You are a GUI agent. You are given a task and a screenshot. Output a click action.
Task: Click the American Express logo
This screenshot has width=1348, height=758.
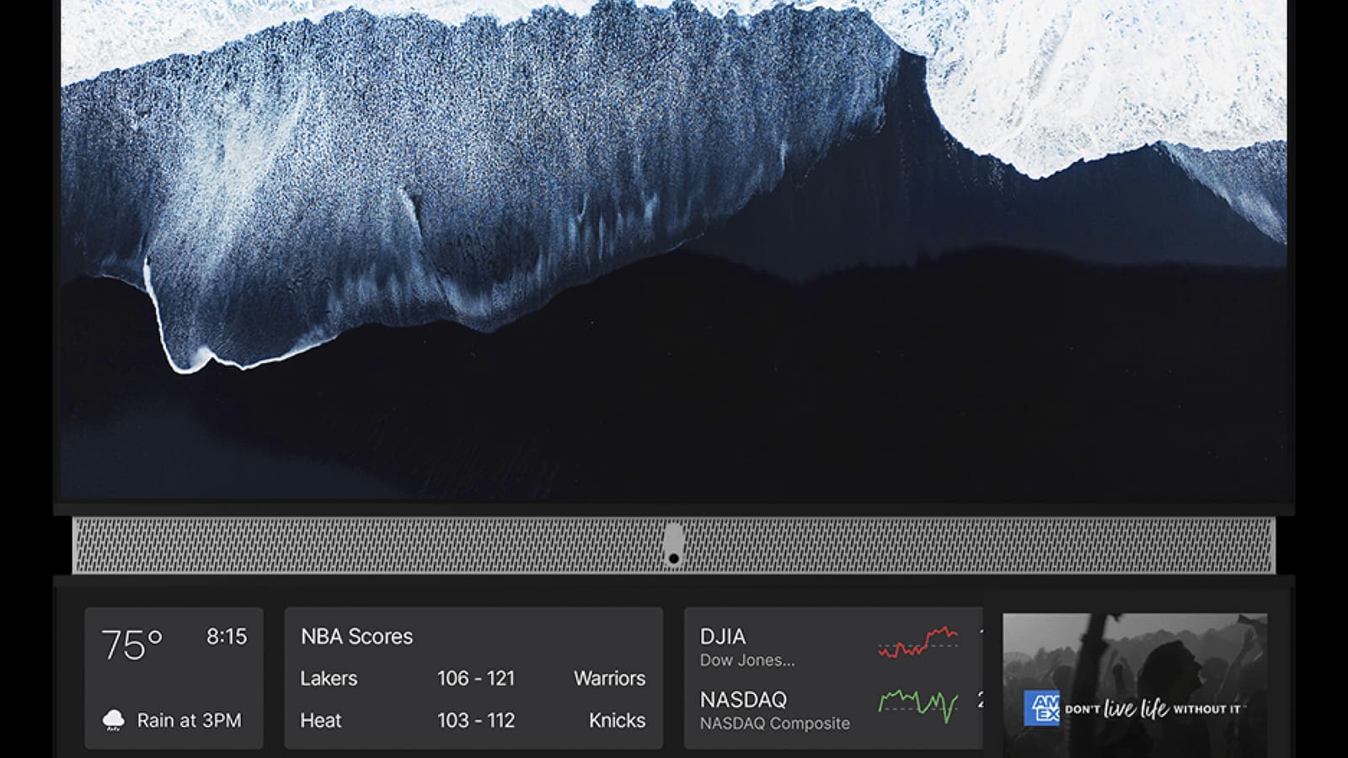click(1041, 707)
